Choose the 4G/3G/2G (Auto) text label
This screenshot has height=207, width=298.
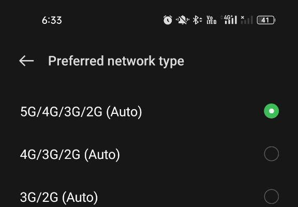tap(70, 155)
